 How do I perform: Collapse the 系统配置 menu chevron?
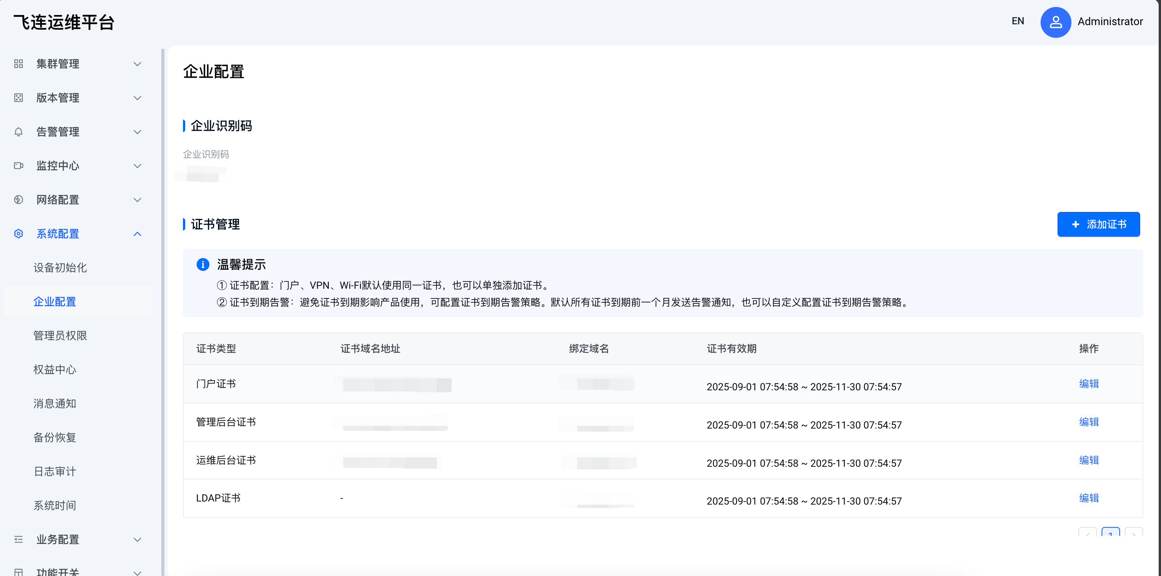(137, 234)
